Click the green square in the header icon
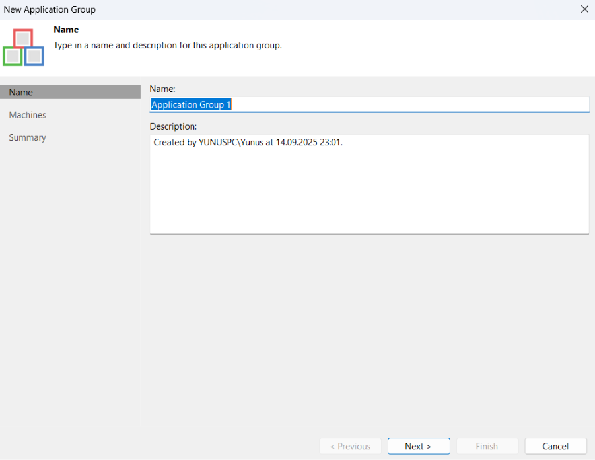Viewport: 595px width, 460px height. [x=13, y=56]
